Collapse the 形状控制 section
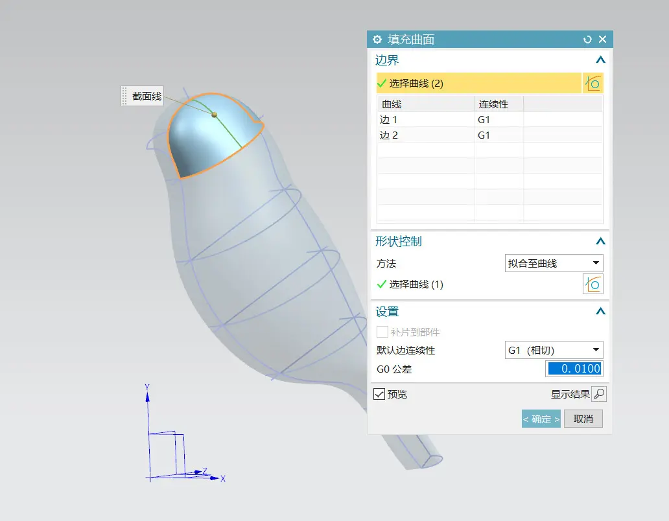 point(600,241)
